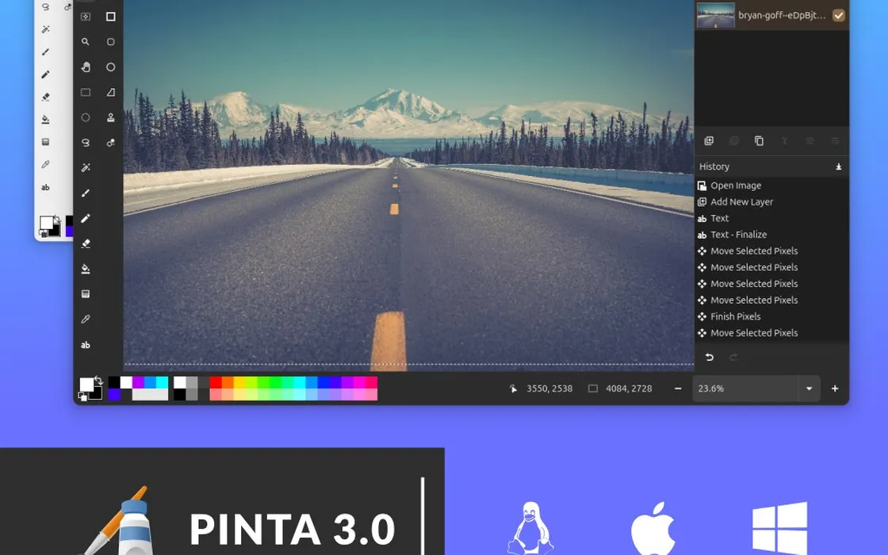Select the Color Picker tool in light window

coord(46,165)
